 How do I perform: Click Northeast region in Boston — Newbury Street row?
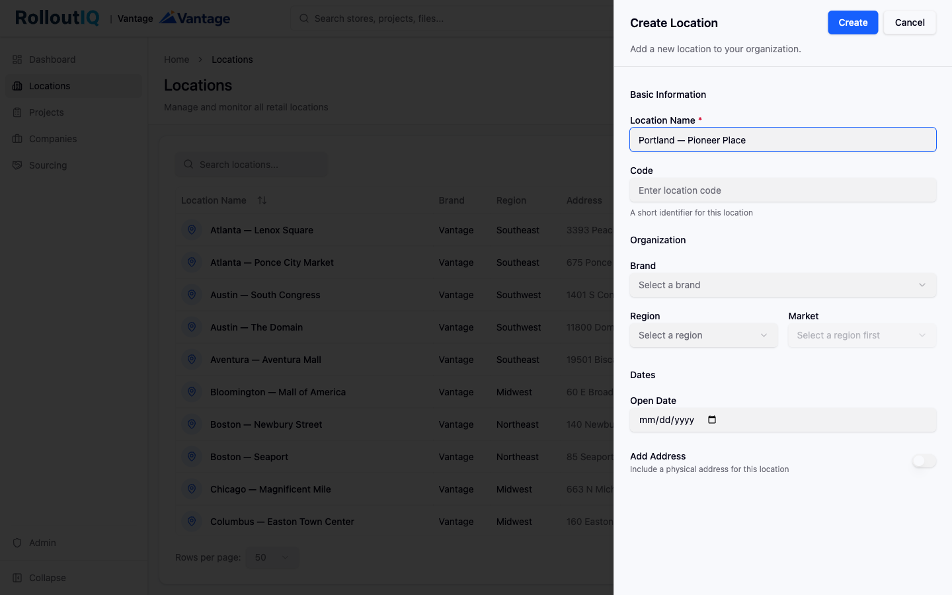[518, 424]
